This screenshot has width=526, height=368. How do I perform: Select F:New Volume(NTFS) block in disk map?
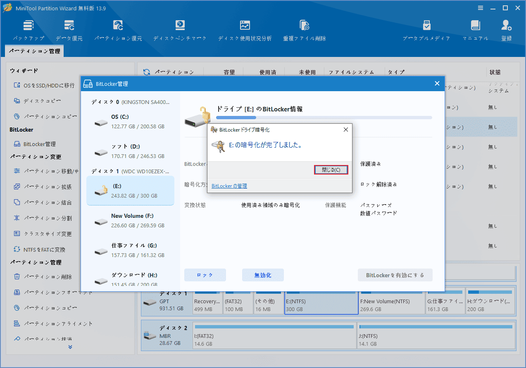point(391,302)
